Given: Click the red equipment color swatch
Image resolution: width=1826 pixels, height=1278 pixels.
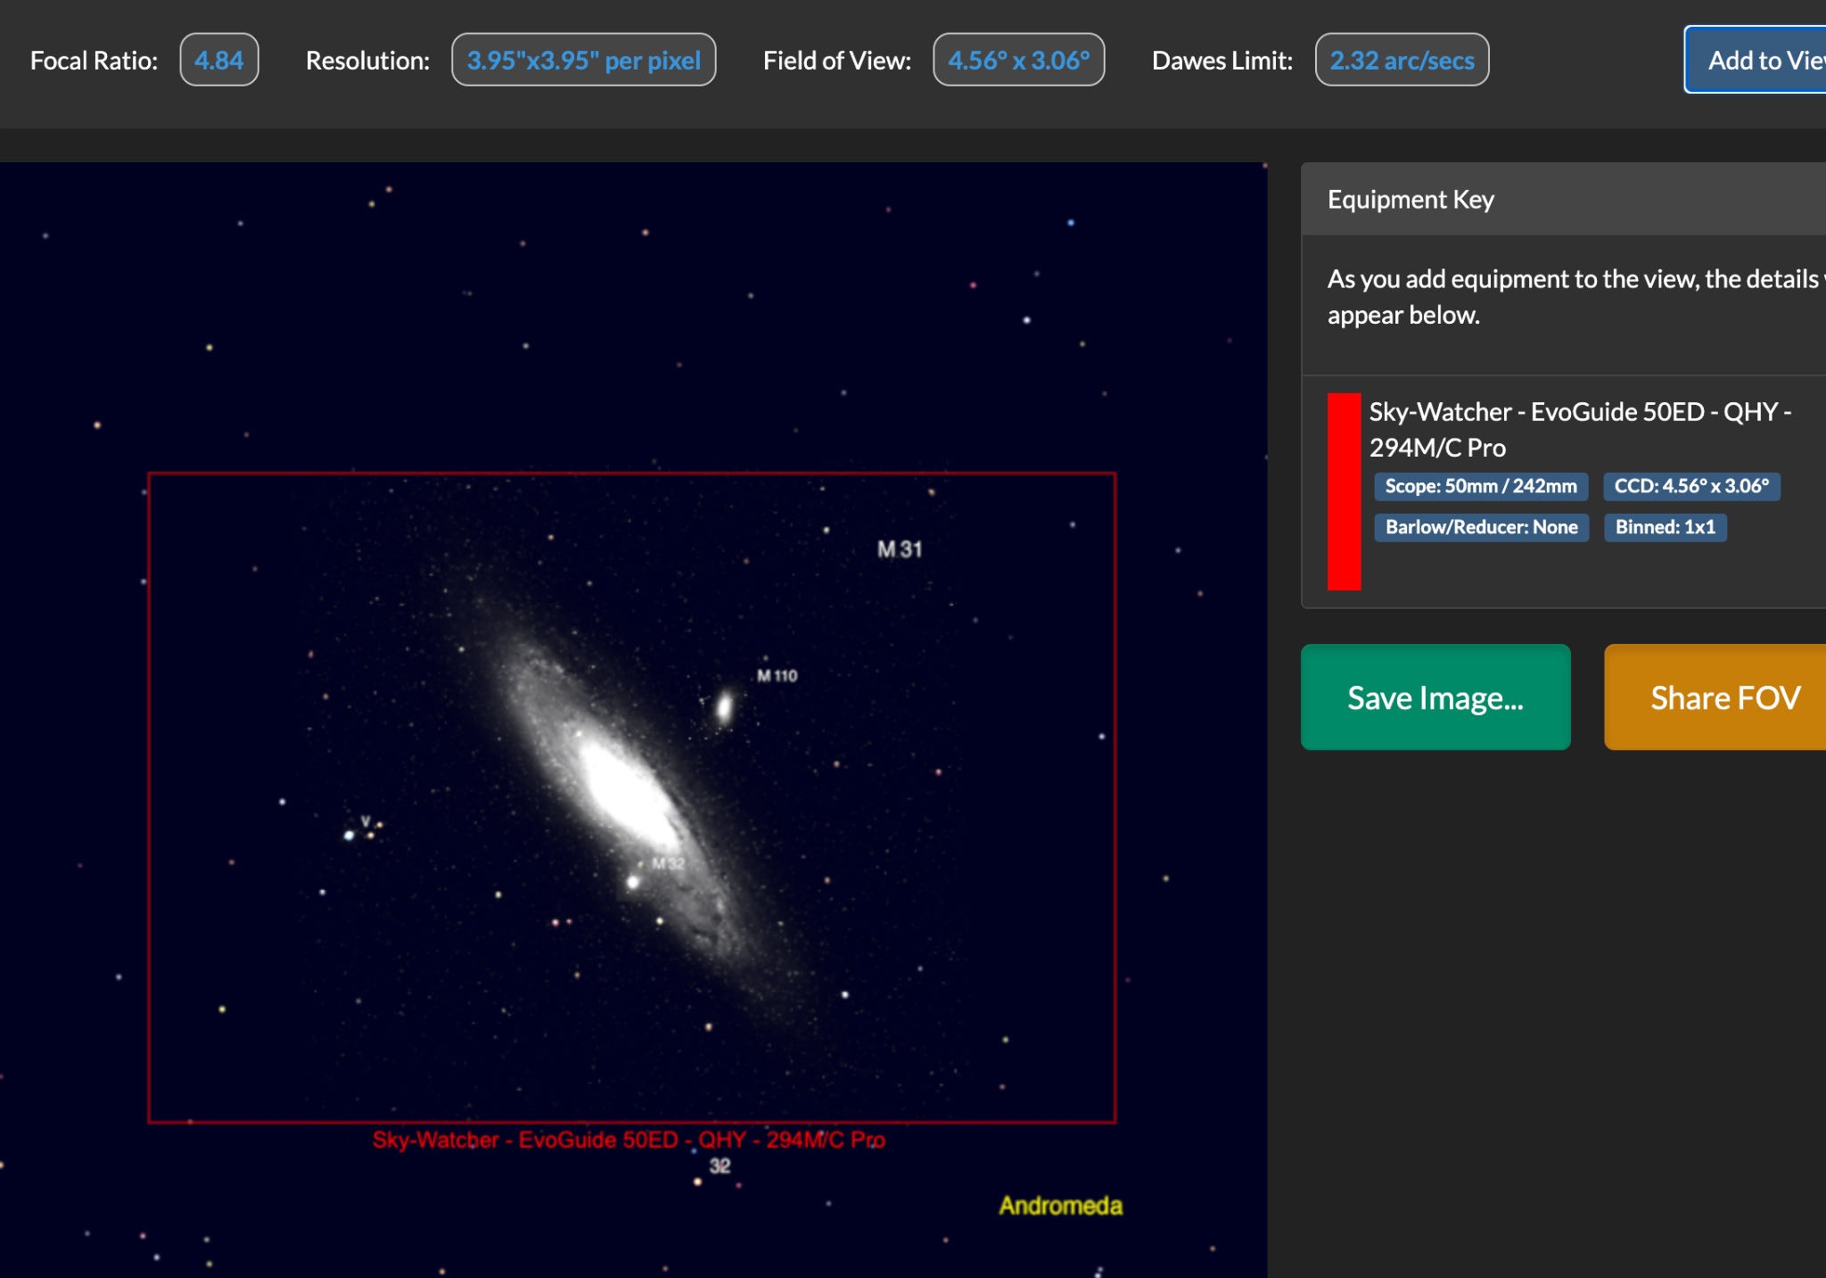Looking at the screenshot, I should point(1345,491).
